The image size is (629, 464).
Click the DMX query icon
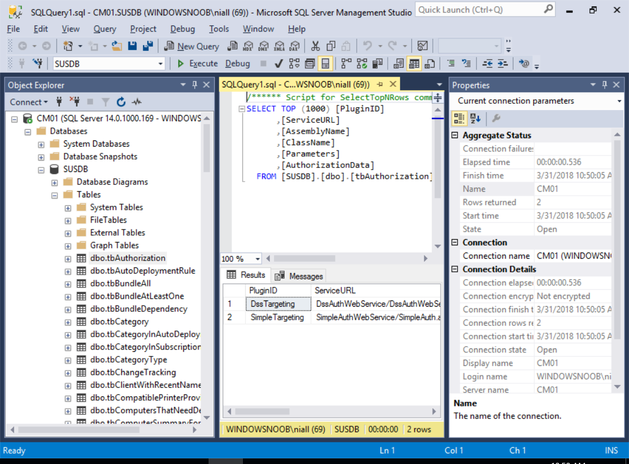point(264,46)
